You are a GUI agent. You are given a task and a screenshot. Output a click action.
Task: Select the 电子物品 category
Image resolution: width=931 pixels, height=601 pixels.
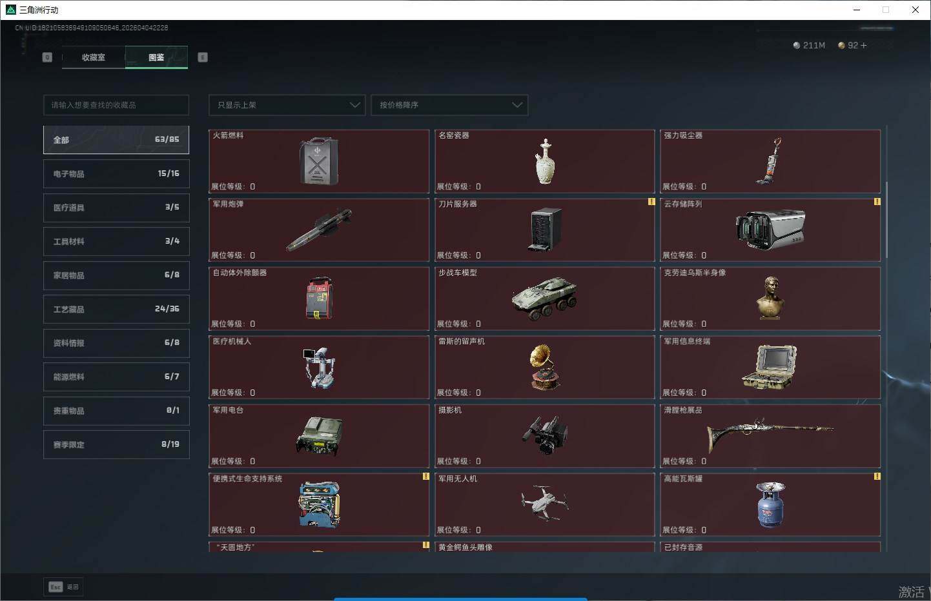tap(116, 173)
